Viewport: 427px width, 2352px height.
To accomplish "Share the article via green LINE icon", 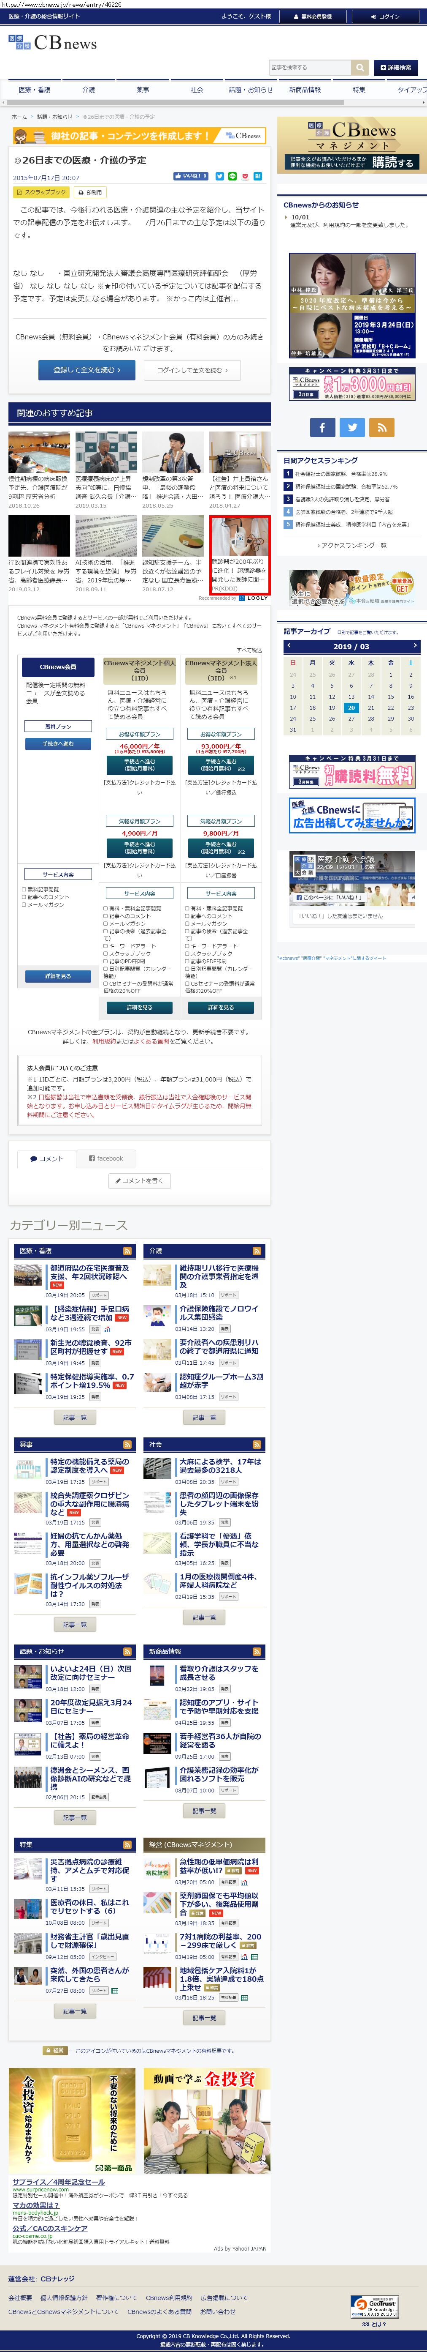I will tap(232, 176).
